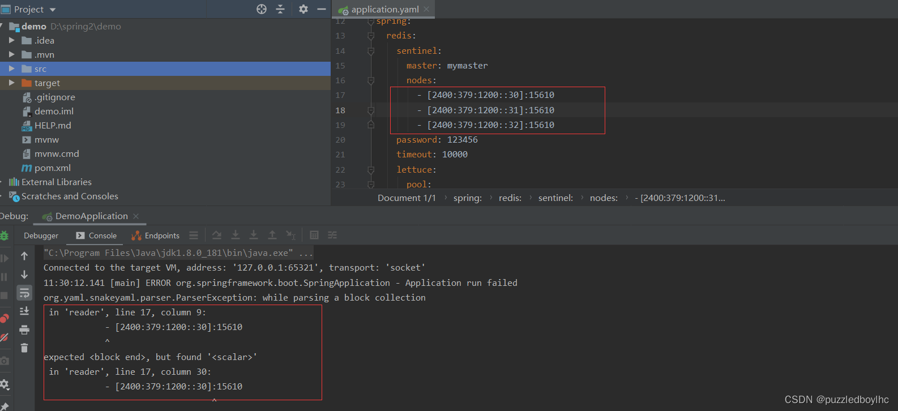
Task: Toggle Mute Breakpoints icon
Action: [4, 337]
